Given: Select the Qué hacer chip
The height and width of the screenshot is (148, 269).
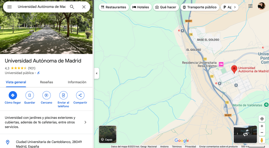Looking at the screenshot, I should (x=166, y=7).
